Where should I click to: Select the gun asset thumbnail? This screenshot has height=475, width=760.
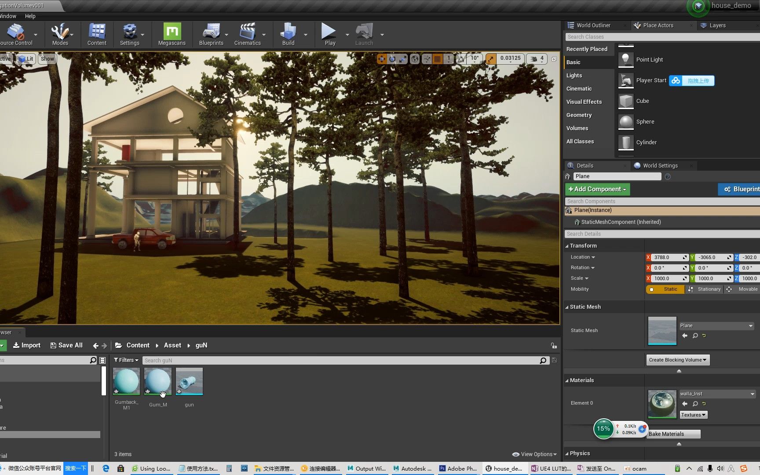click(x=189, y=381)
